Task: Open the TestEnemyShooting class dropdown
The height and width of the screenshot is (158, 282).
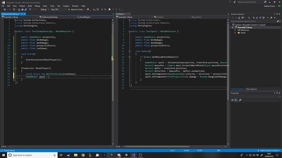Action: 58,17
